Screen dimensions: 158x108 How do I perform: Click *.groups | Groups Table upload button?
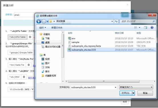[21, 52]
